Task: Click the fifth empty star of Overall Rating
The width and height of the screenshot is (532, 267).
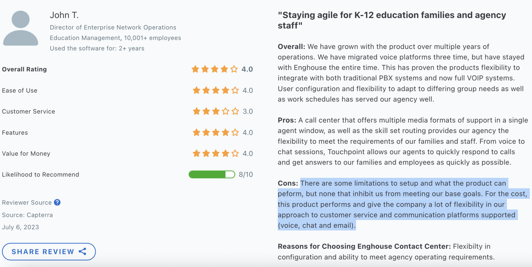Action: click(234, 69)
